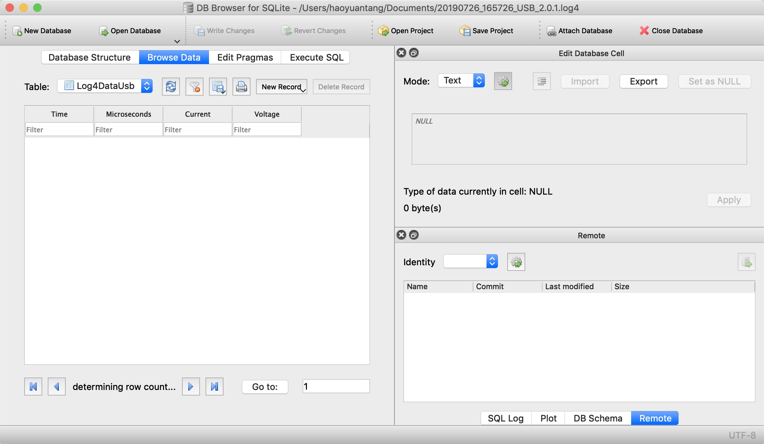Jump to the last record page
The image size is (764, 444).
pyautogui.click(x=215, y=386)
